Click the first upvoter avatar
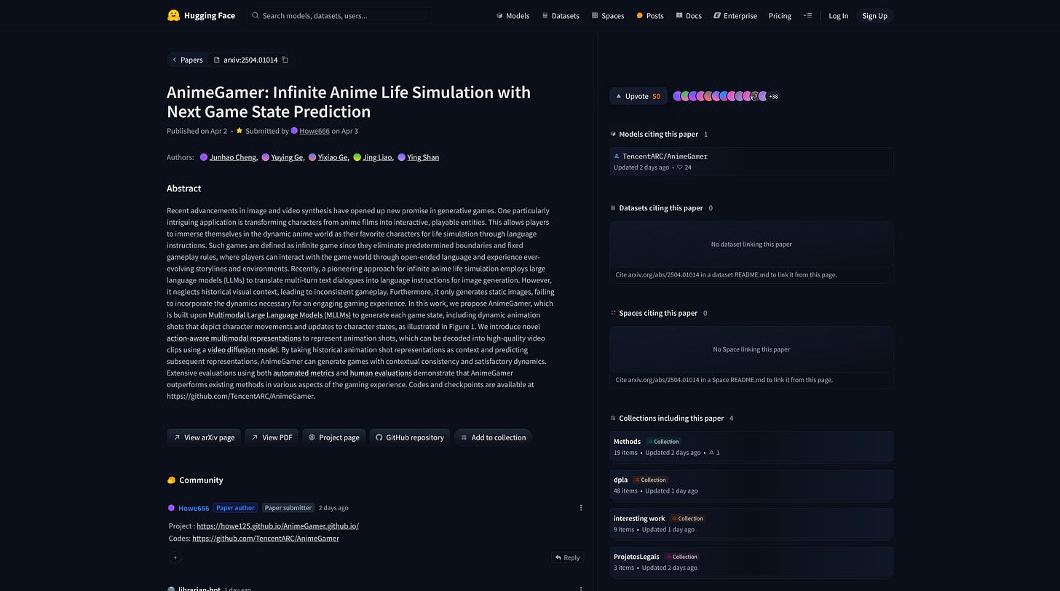Screen dimensions: 1060x591 point(677,96)
